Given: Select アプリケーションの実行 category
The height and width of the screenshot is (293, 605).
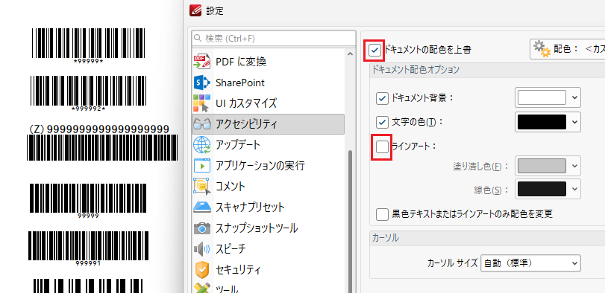Looking at the screenshot, I should [x=268, y=166].
